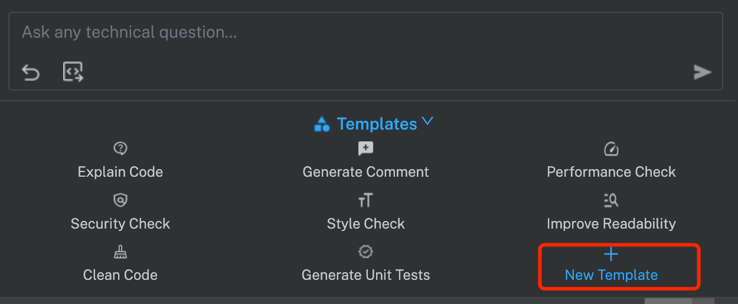Image resolution: width=738 pixels, height=304 pixels.
Task: Click the blue shapes icon beside Templates
Action: pyautogui.click(x=322, y=124)
